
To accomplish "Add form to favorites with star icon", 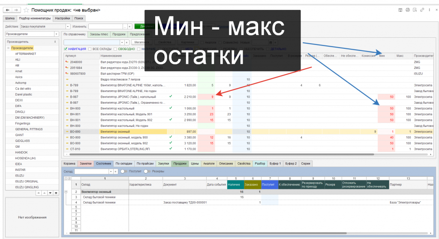I will (x=26, y=10).
